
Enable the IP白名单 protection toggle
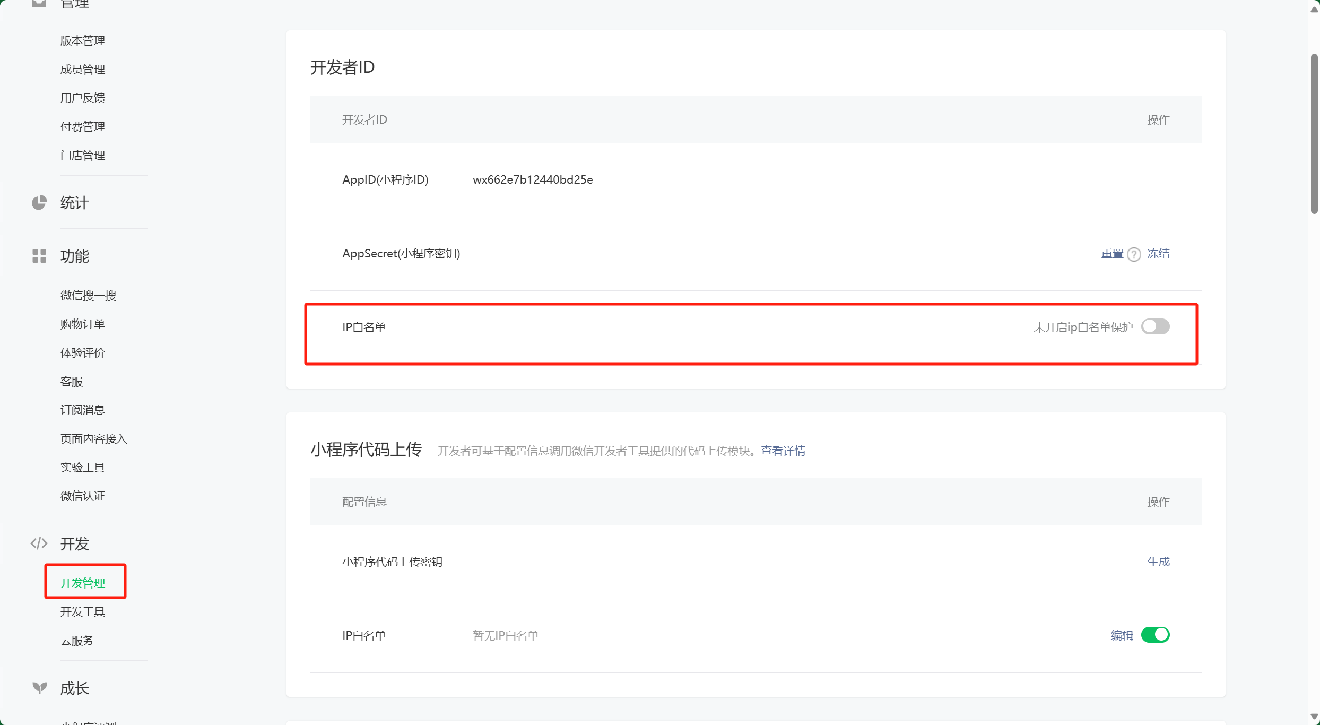click(x=1156, y=326)
